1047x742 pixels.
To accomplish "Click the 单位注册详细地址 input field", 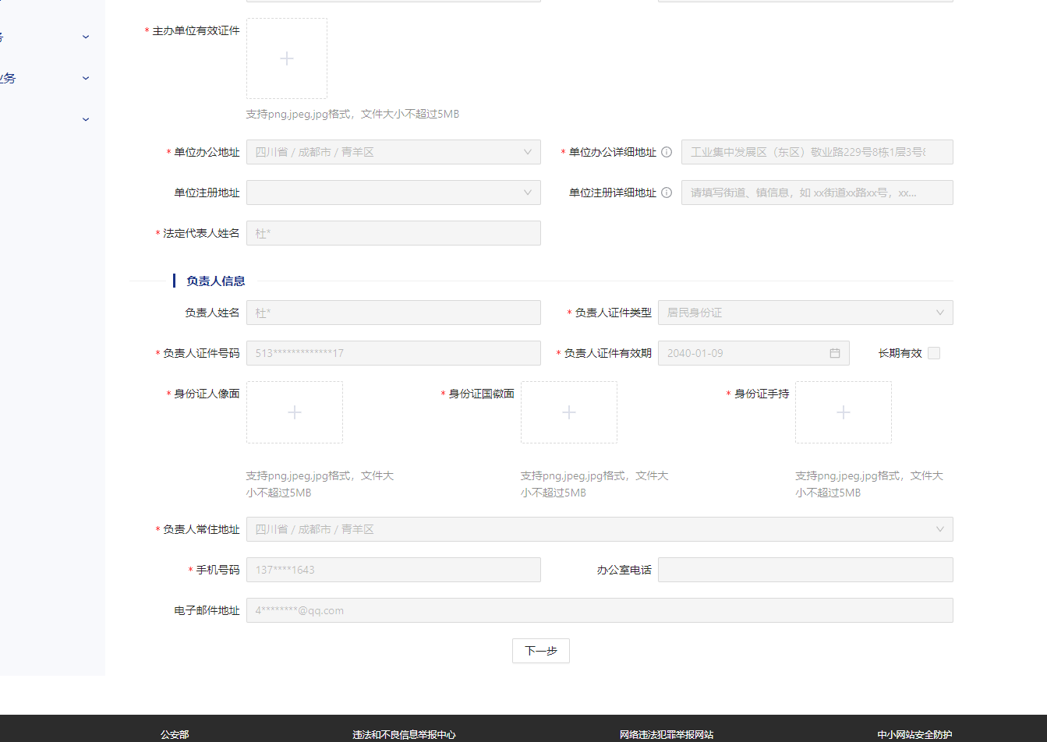I will click(x=817, y=193).
